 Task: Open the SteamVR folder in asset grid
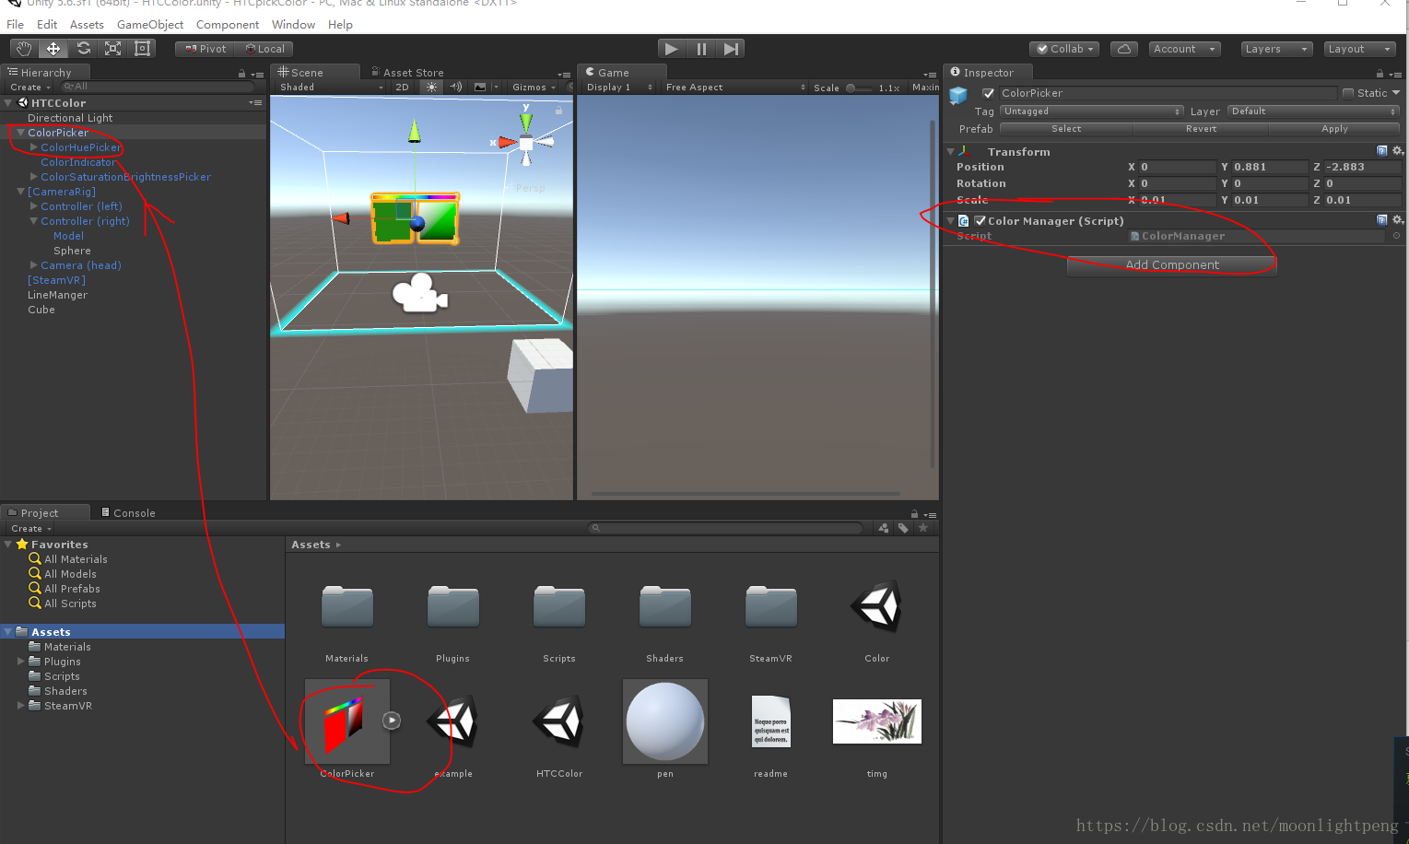tap(770, 606)
